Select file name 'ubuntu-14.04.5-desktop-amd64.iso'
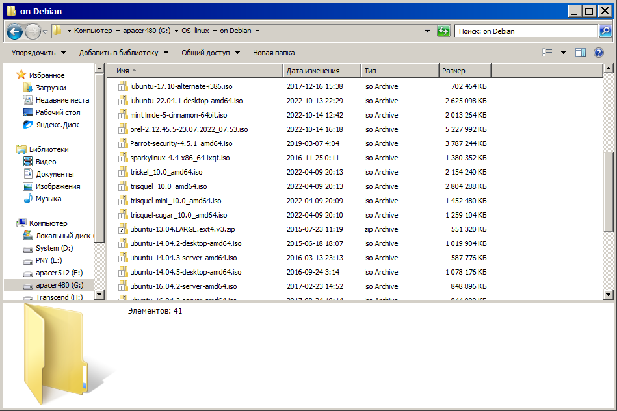 click(x=186, y=272)
